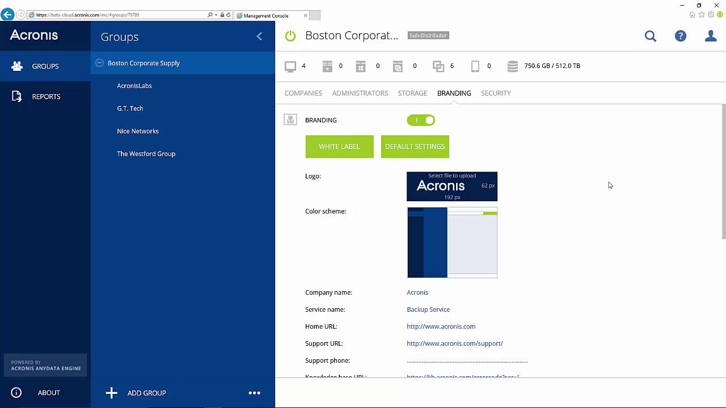726x408 pixels.
Task: Click the address bar search magnifier icon
Action: tap(210, 15)
